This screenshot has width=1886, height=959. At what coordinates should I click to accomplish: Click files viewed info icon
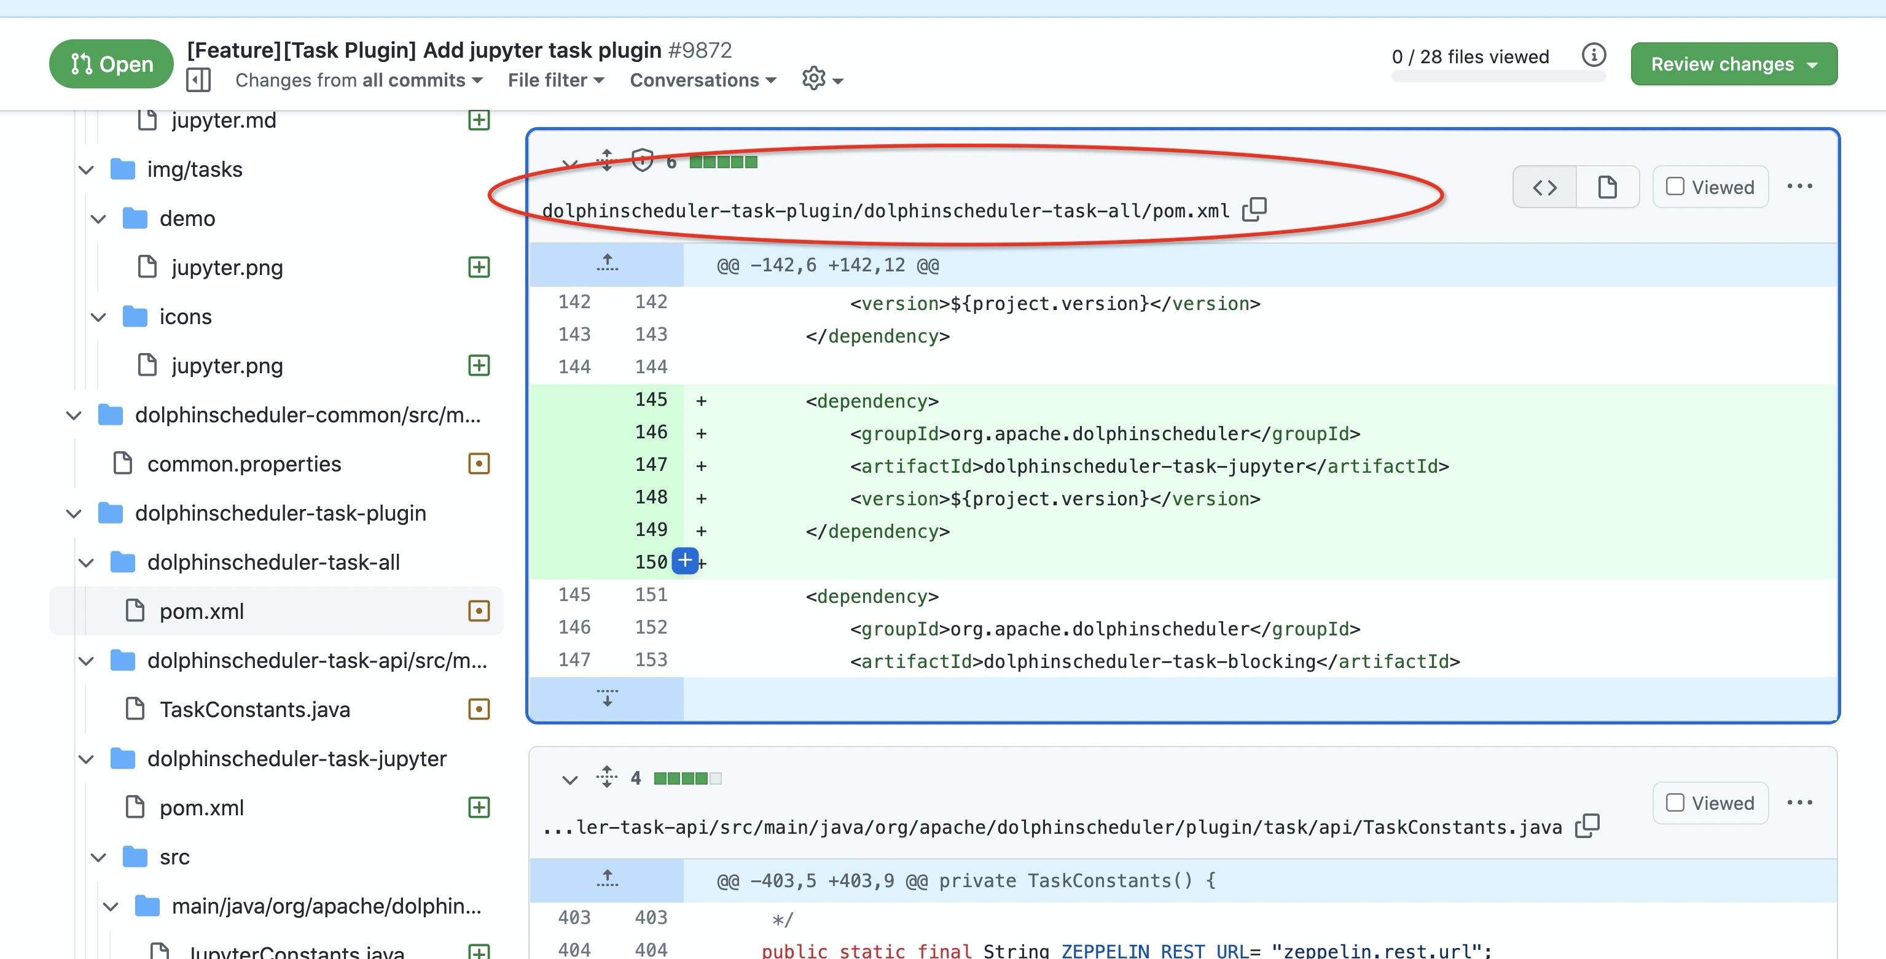point(1594,55)
